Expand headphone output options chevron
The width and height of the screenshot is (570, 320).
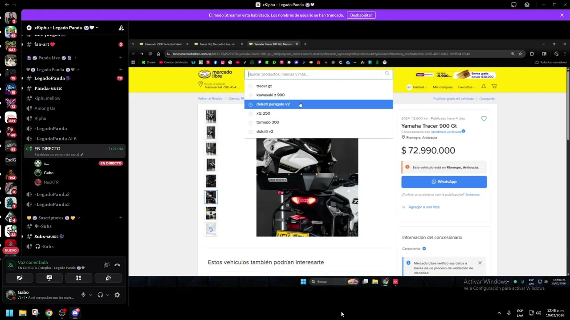[x=108, y=295]
